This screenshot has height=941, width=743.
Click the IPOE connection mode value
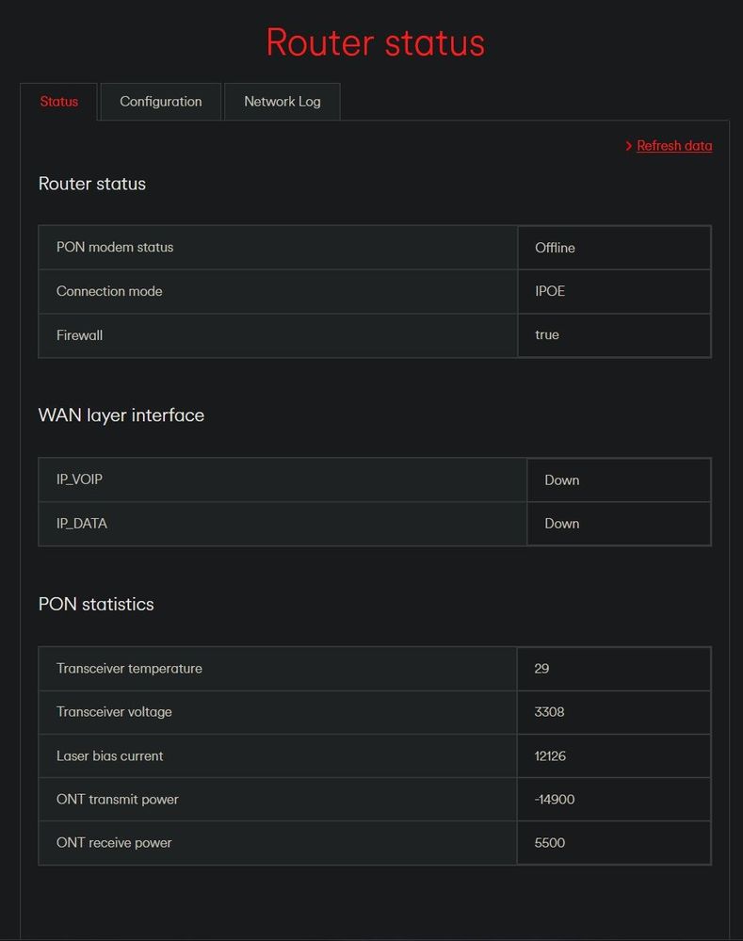click(x=614, y=291)
